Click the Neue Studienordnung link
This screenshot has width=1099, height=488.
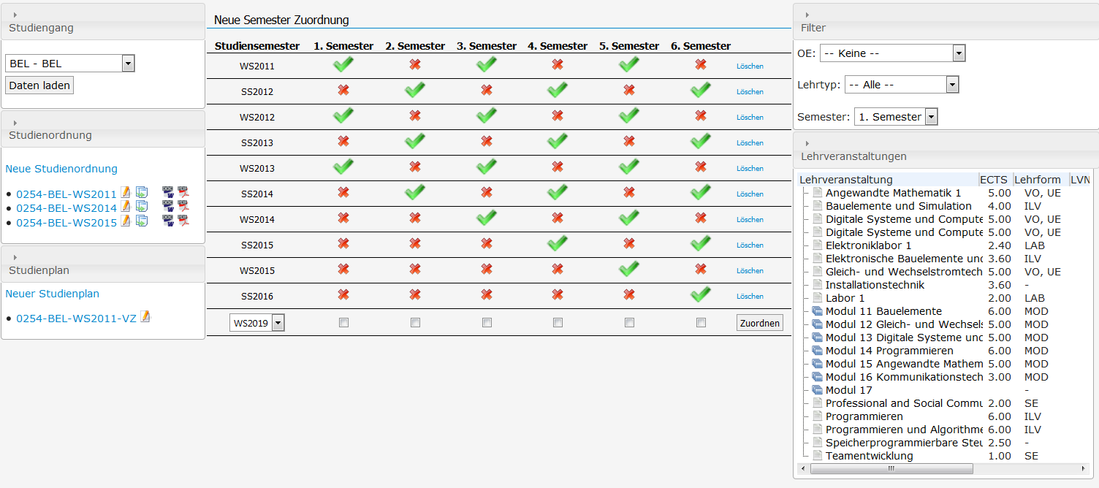tap(61, 169)
